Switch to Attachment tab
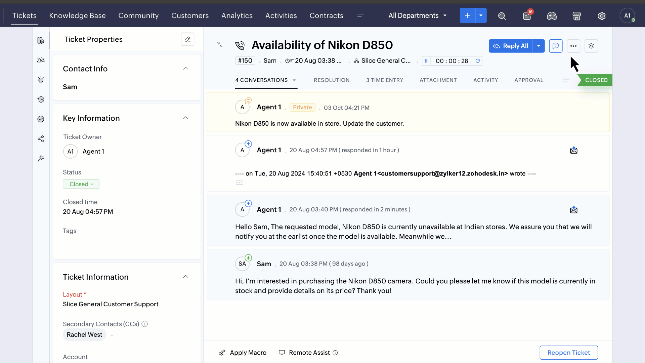 (x=438, y=80)
